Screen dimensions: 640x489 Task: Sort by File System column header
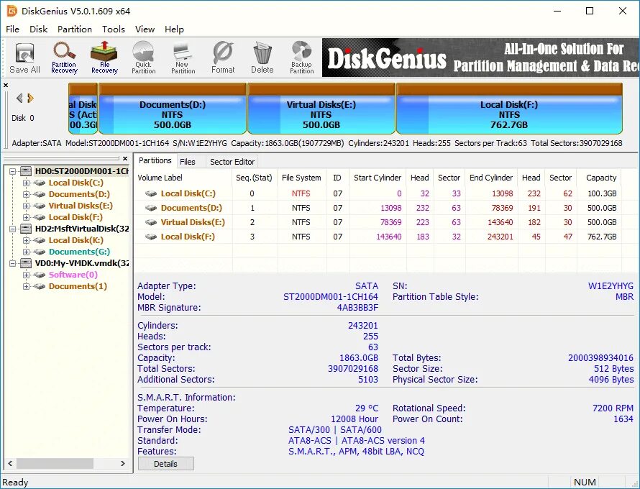coord(301,178)
